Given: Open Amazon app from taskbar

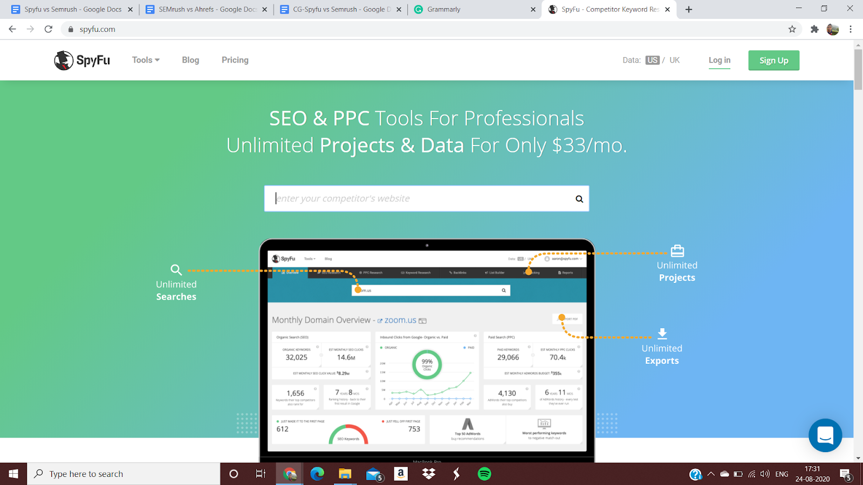Looking at the screenshot, I should [x=401, y=474].
